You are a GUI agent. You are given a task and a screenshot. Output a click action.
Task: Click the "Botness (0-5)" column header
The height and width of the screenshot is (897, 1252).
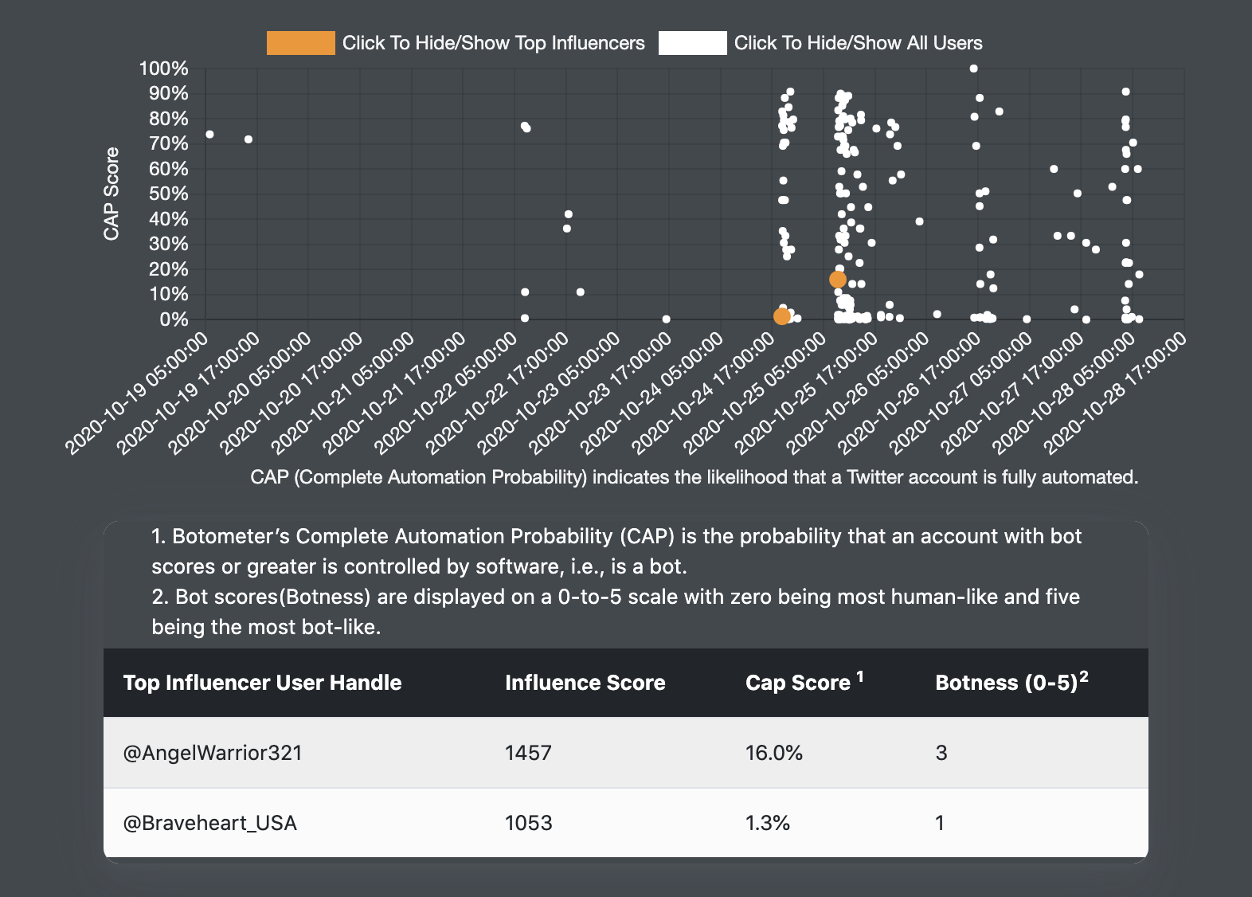coord(1006,683)
